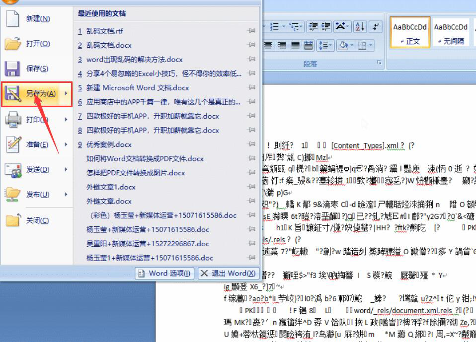Pin 外链文章1.docx to recent documents
The height and width of the screenshot is (342, 476).
pos(251,187)
